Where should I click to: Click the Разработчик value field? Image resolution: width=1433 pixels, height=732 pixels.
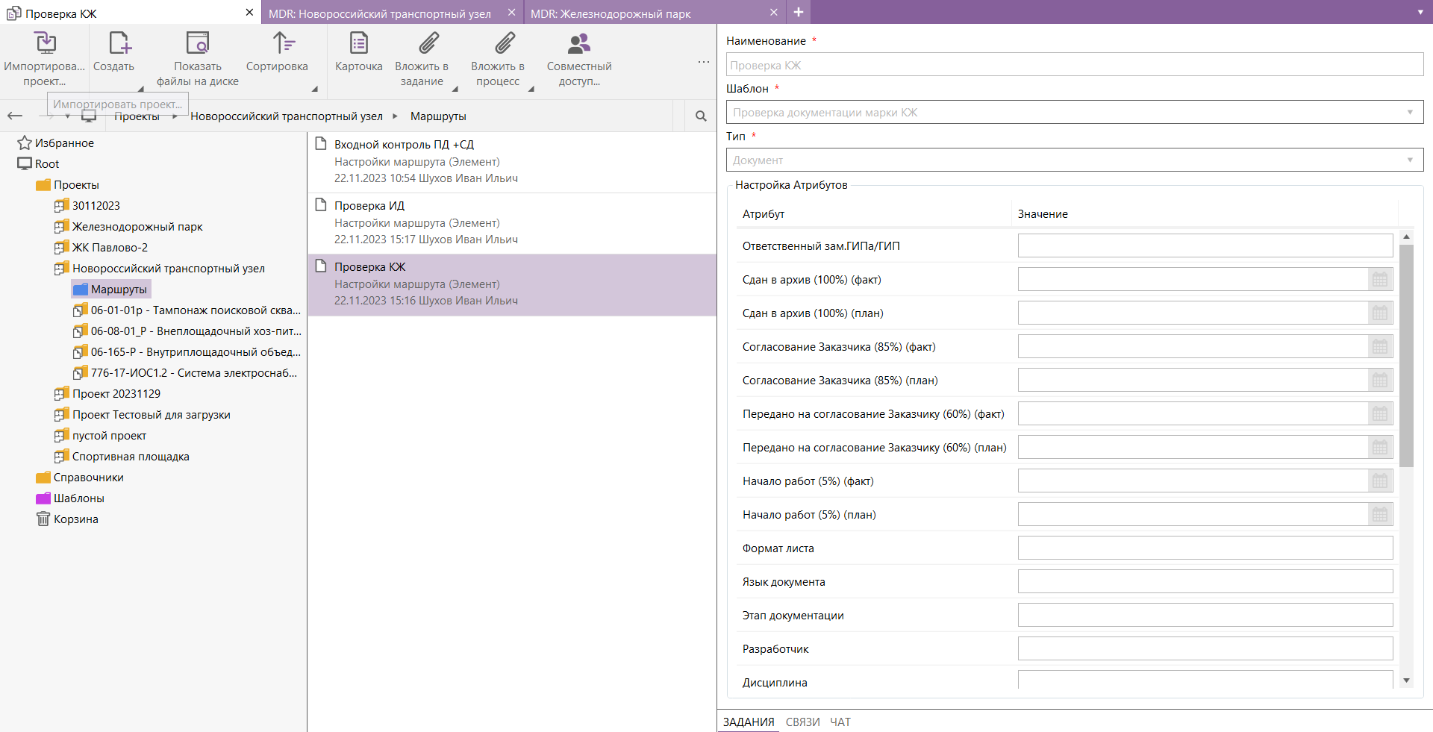[x=1205, y=649]
